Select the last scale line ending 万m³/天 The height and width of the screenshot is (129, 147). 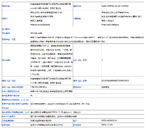pos(35,75)
